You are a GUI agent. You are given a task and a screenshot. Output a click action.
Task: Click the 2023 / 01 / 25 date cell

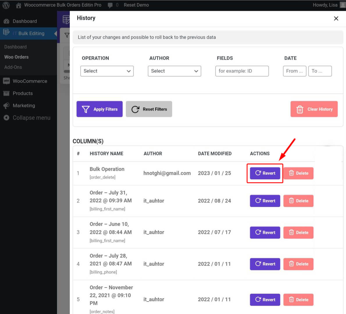pos(215,173)
